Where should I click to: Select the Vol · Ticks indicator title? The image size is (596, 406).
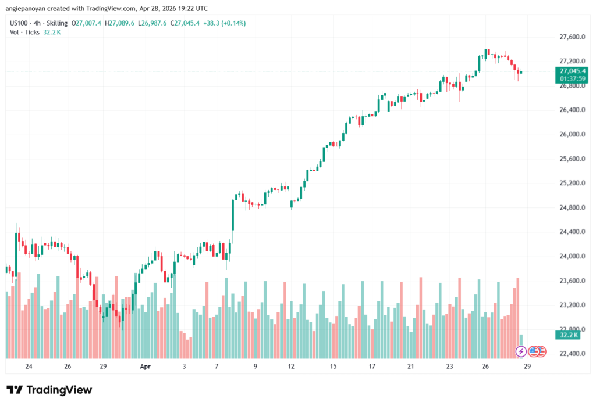(x=23, y=32)
